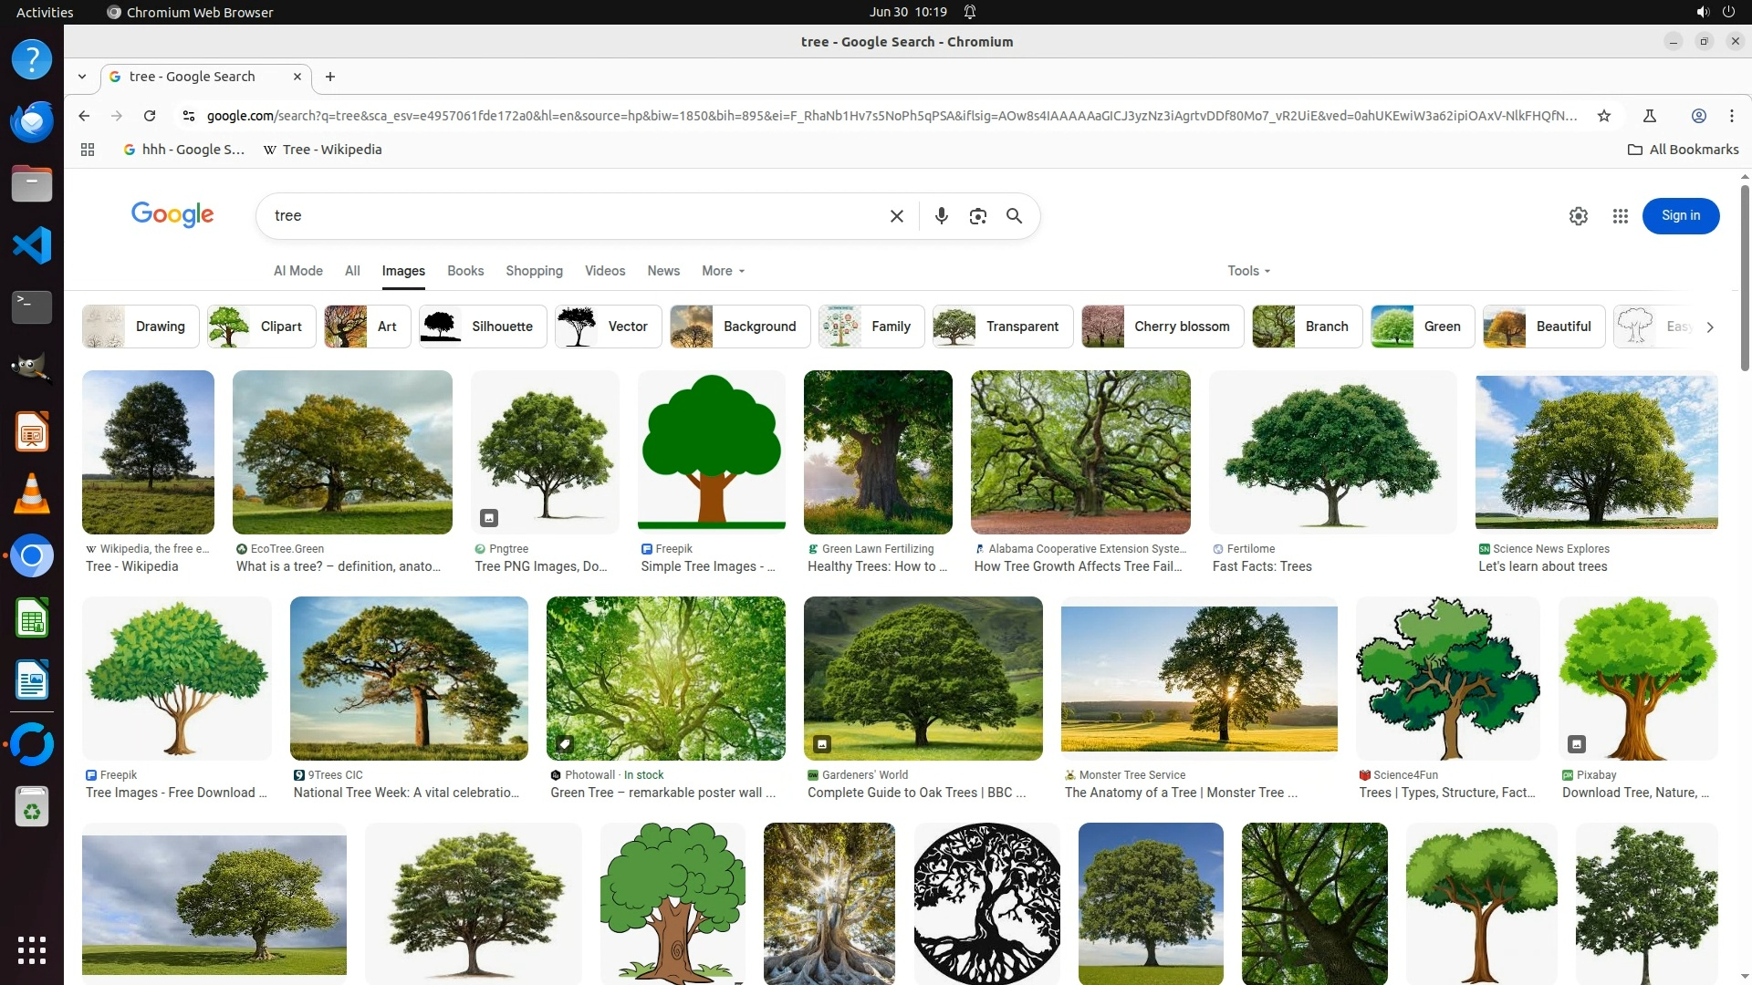Reload the current page

(x=150, y=116)
